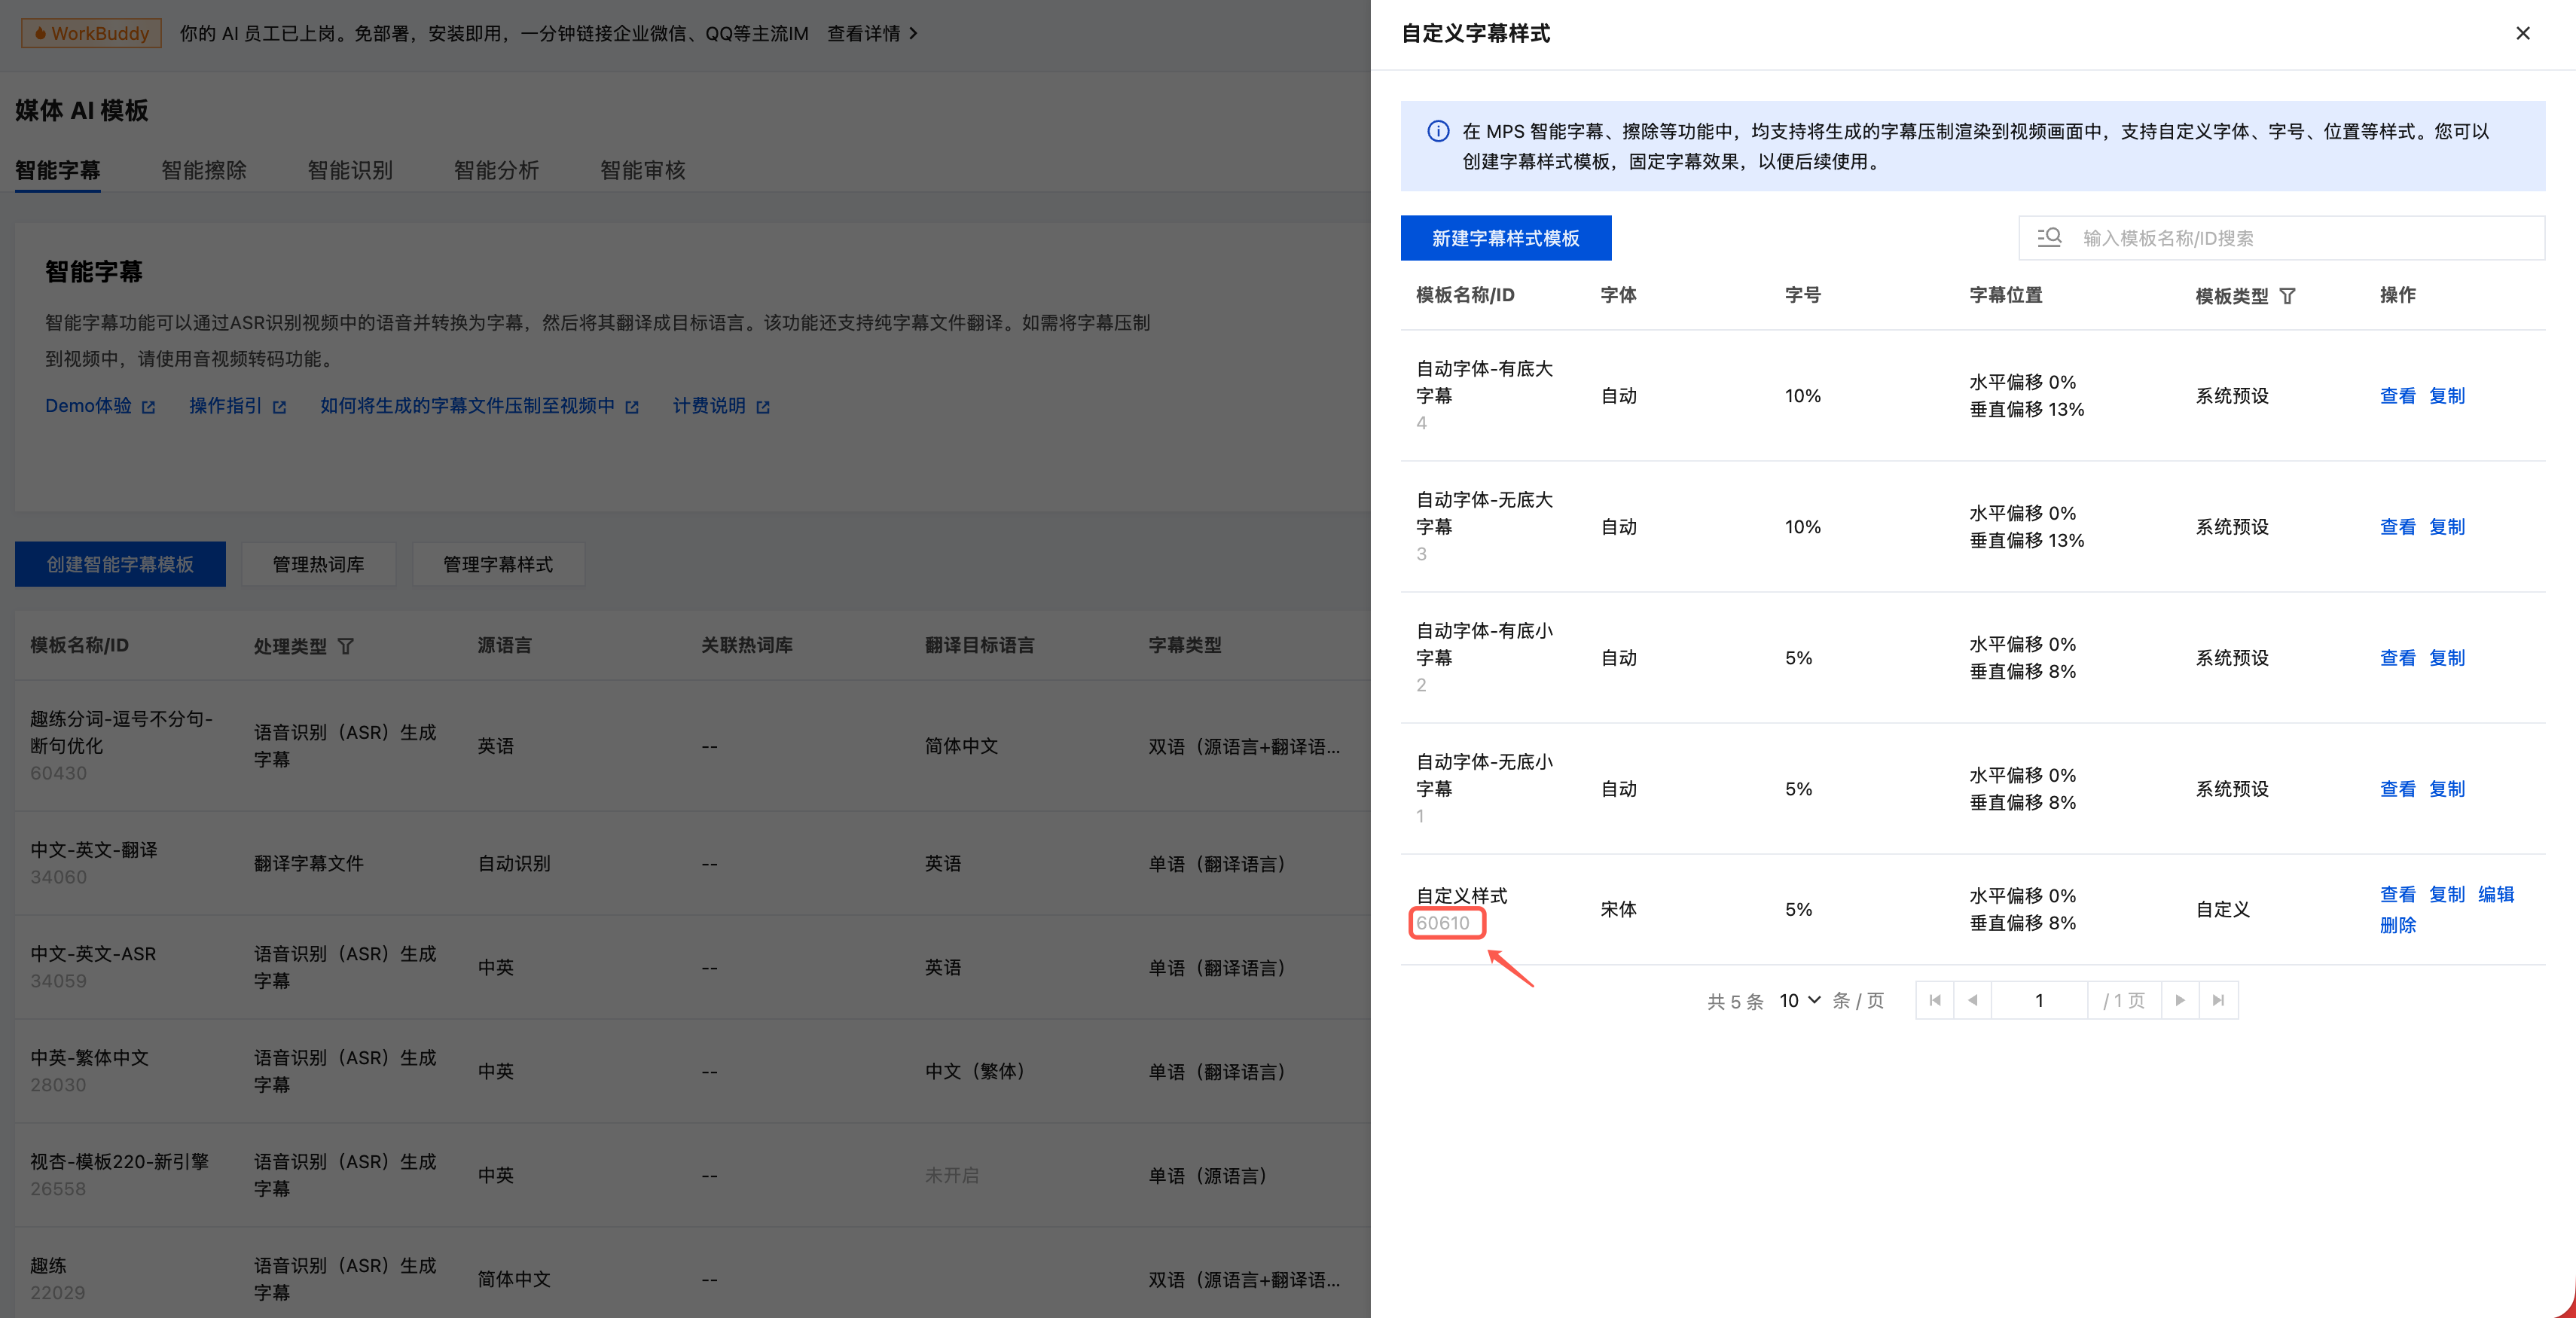The image size is (2576, 1318).
Task: Switch to 智能擦除 tab
Action: click(204, 170)
